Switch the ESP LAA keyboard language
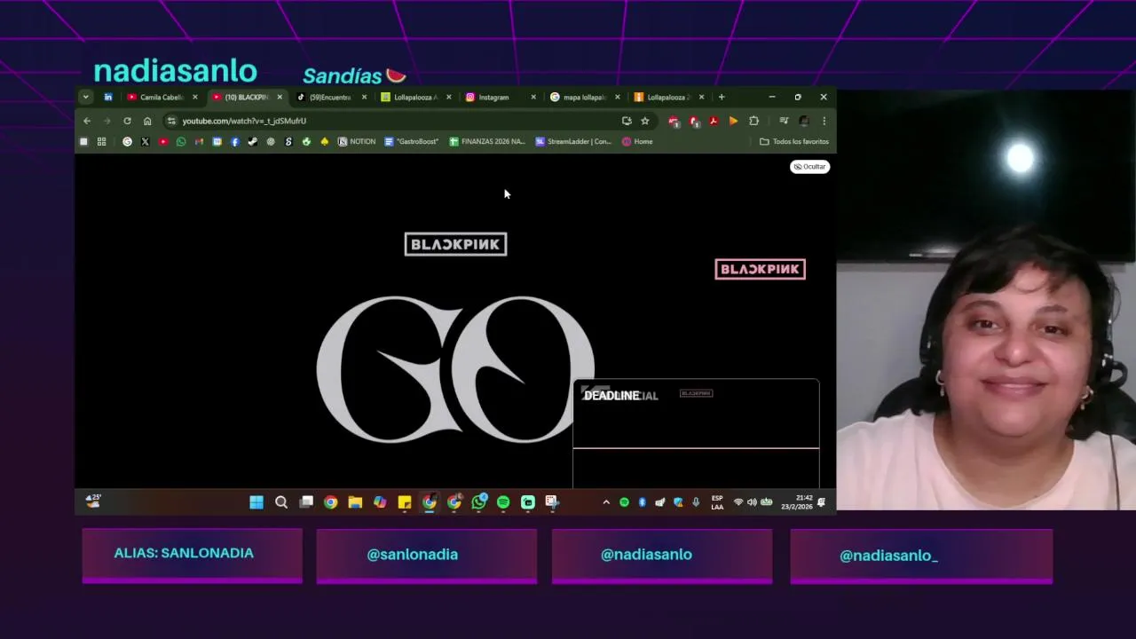Screen dimensions: 1136x639 coord(717,502)
